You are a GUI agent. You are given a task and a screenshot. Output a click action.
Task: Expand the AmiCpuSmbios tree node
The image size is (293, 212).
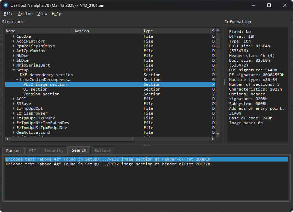click(14, 51)
